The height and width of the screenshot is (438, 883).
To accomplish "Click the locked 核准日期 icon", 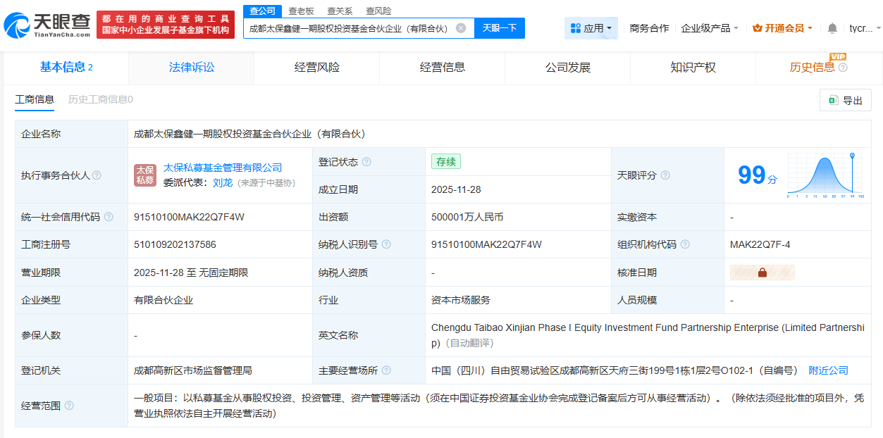I will 762,273.
